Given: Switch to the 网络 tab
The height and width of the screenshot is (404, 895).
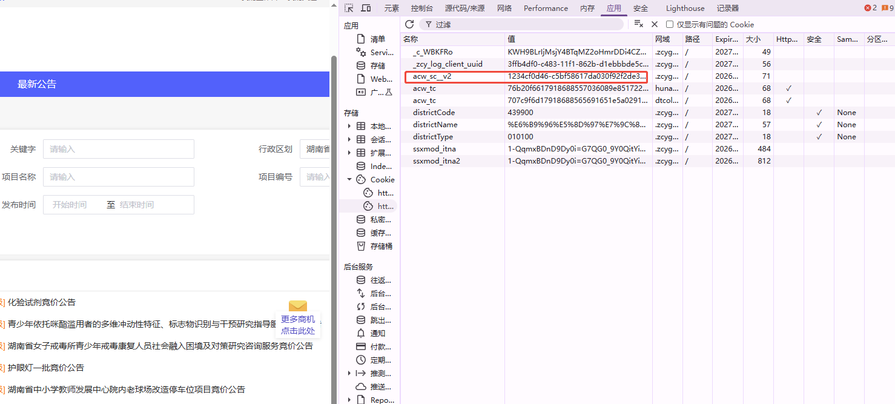Looking at the screenshot, I should point(504,8).
